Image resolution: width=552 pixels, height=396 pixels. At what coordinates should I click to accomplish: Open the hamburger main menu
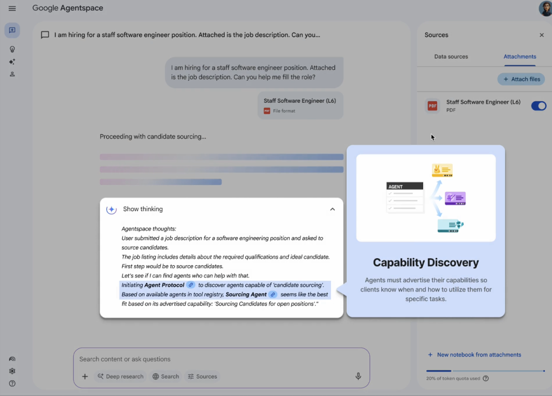coord(12,8)
